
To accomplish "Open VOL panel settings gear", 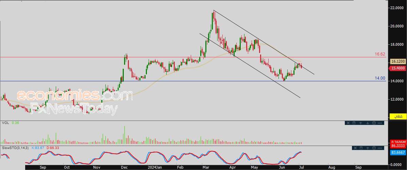I will [374, 123].
